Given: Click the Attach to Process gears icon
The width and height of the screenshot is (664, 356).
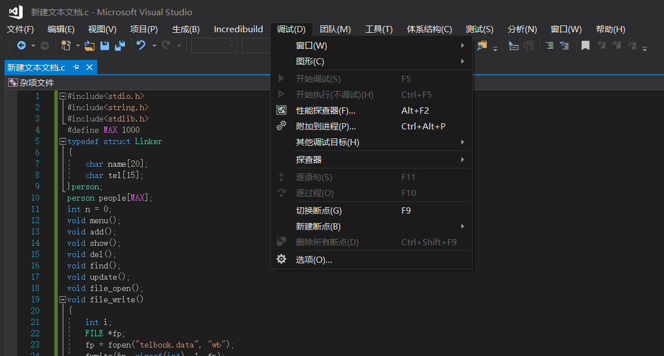Looking at the screenshot, I should (x=281, y=126).
